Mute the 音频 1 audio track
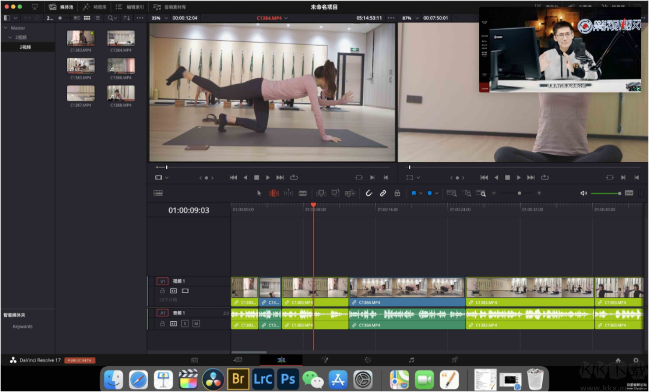The image size is (649, 392). pos(196,324)
